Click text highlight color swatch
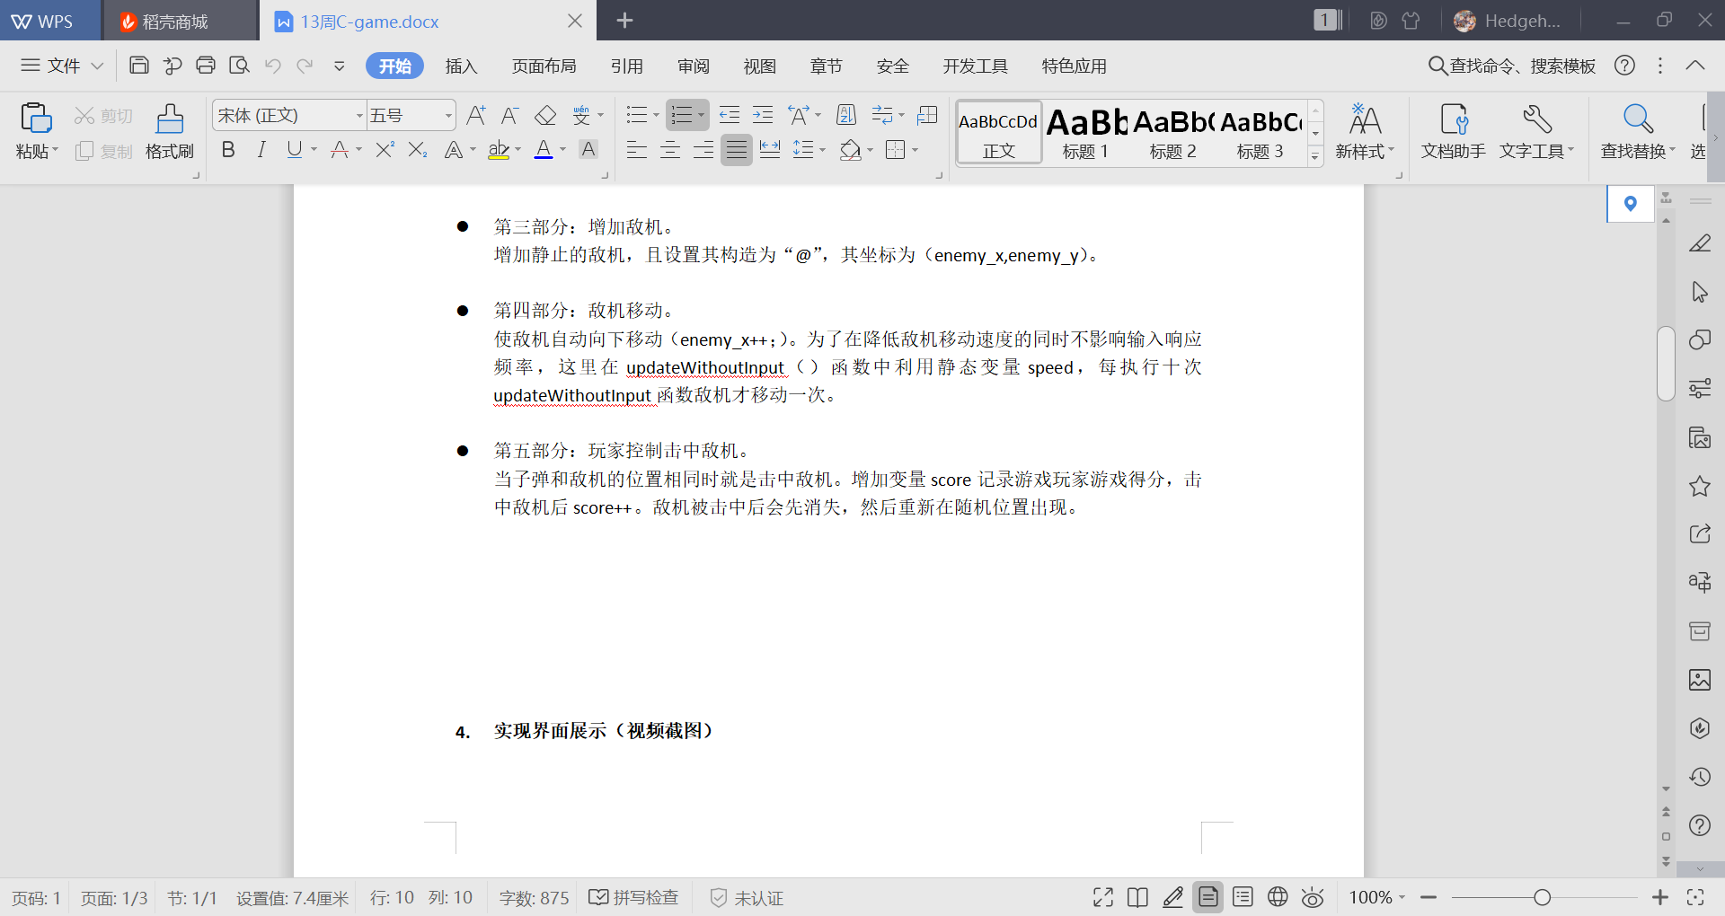Viewport: 1725px width, 916px height. click(499, 150)
